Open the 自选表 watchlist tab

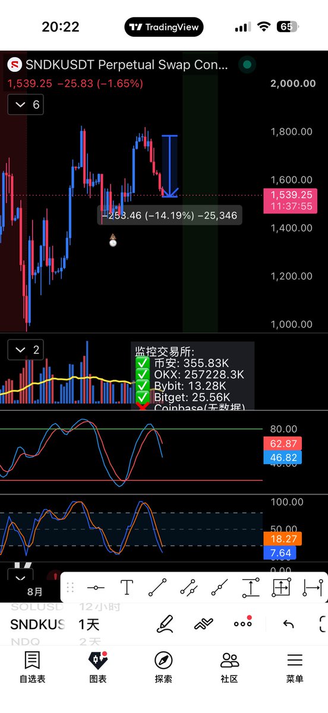tap(32, 667)
